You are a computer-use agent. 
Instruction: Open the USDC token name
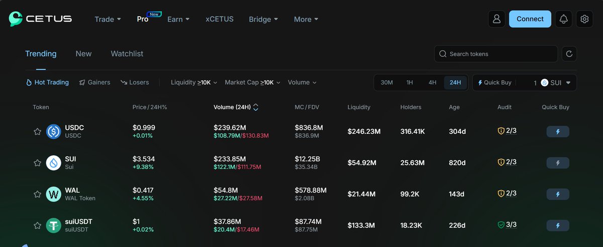tap(74, 128)
